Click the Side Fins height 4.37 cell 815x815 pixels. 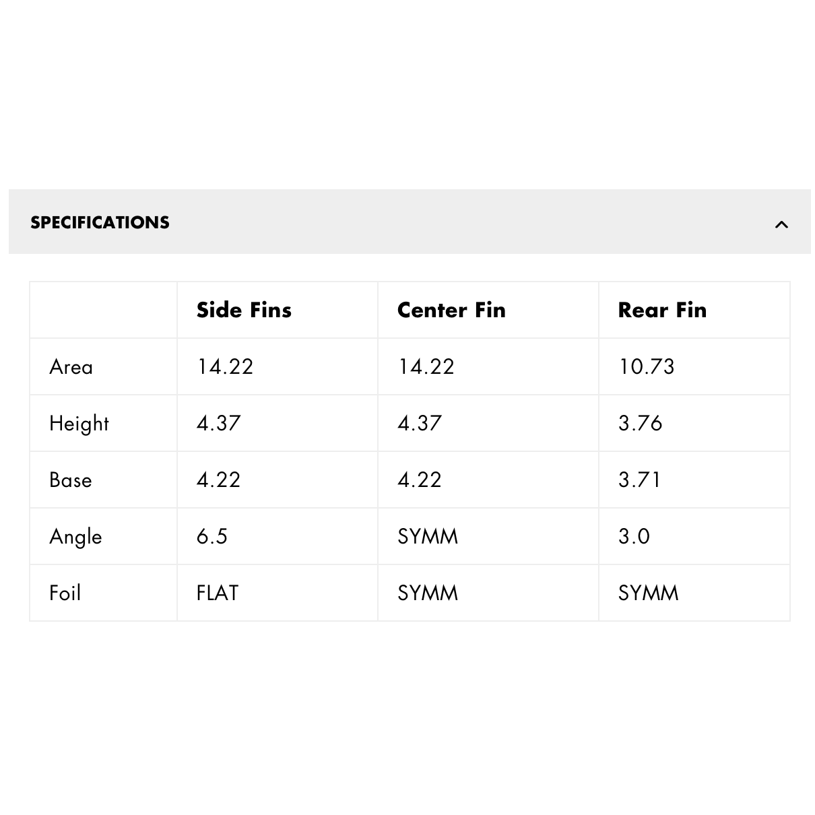278,423
